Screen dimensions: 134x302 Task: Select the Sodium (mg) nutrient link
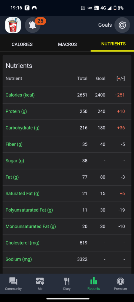tap(19, 259)
